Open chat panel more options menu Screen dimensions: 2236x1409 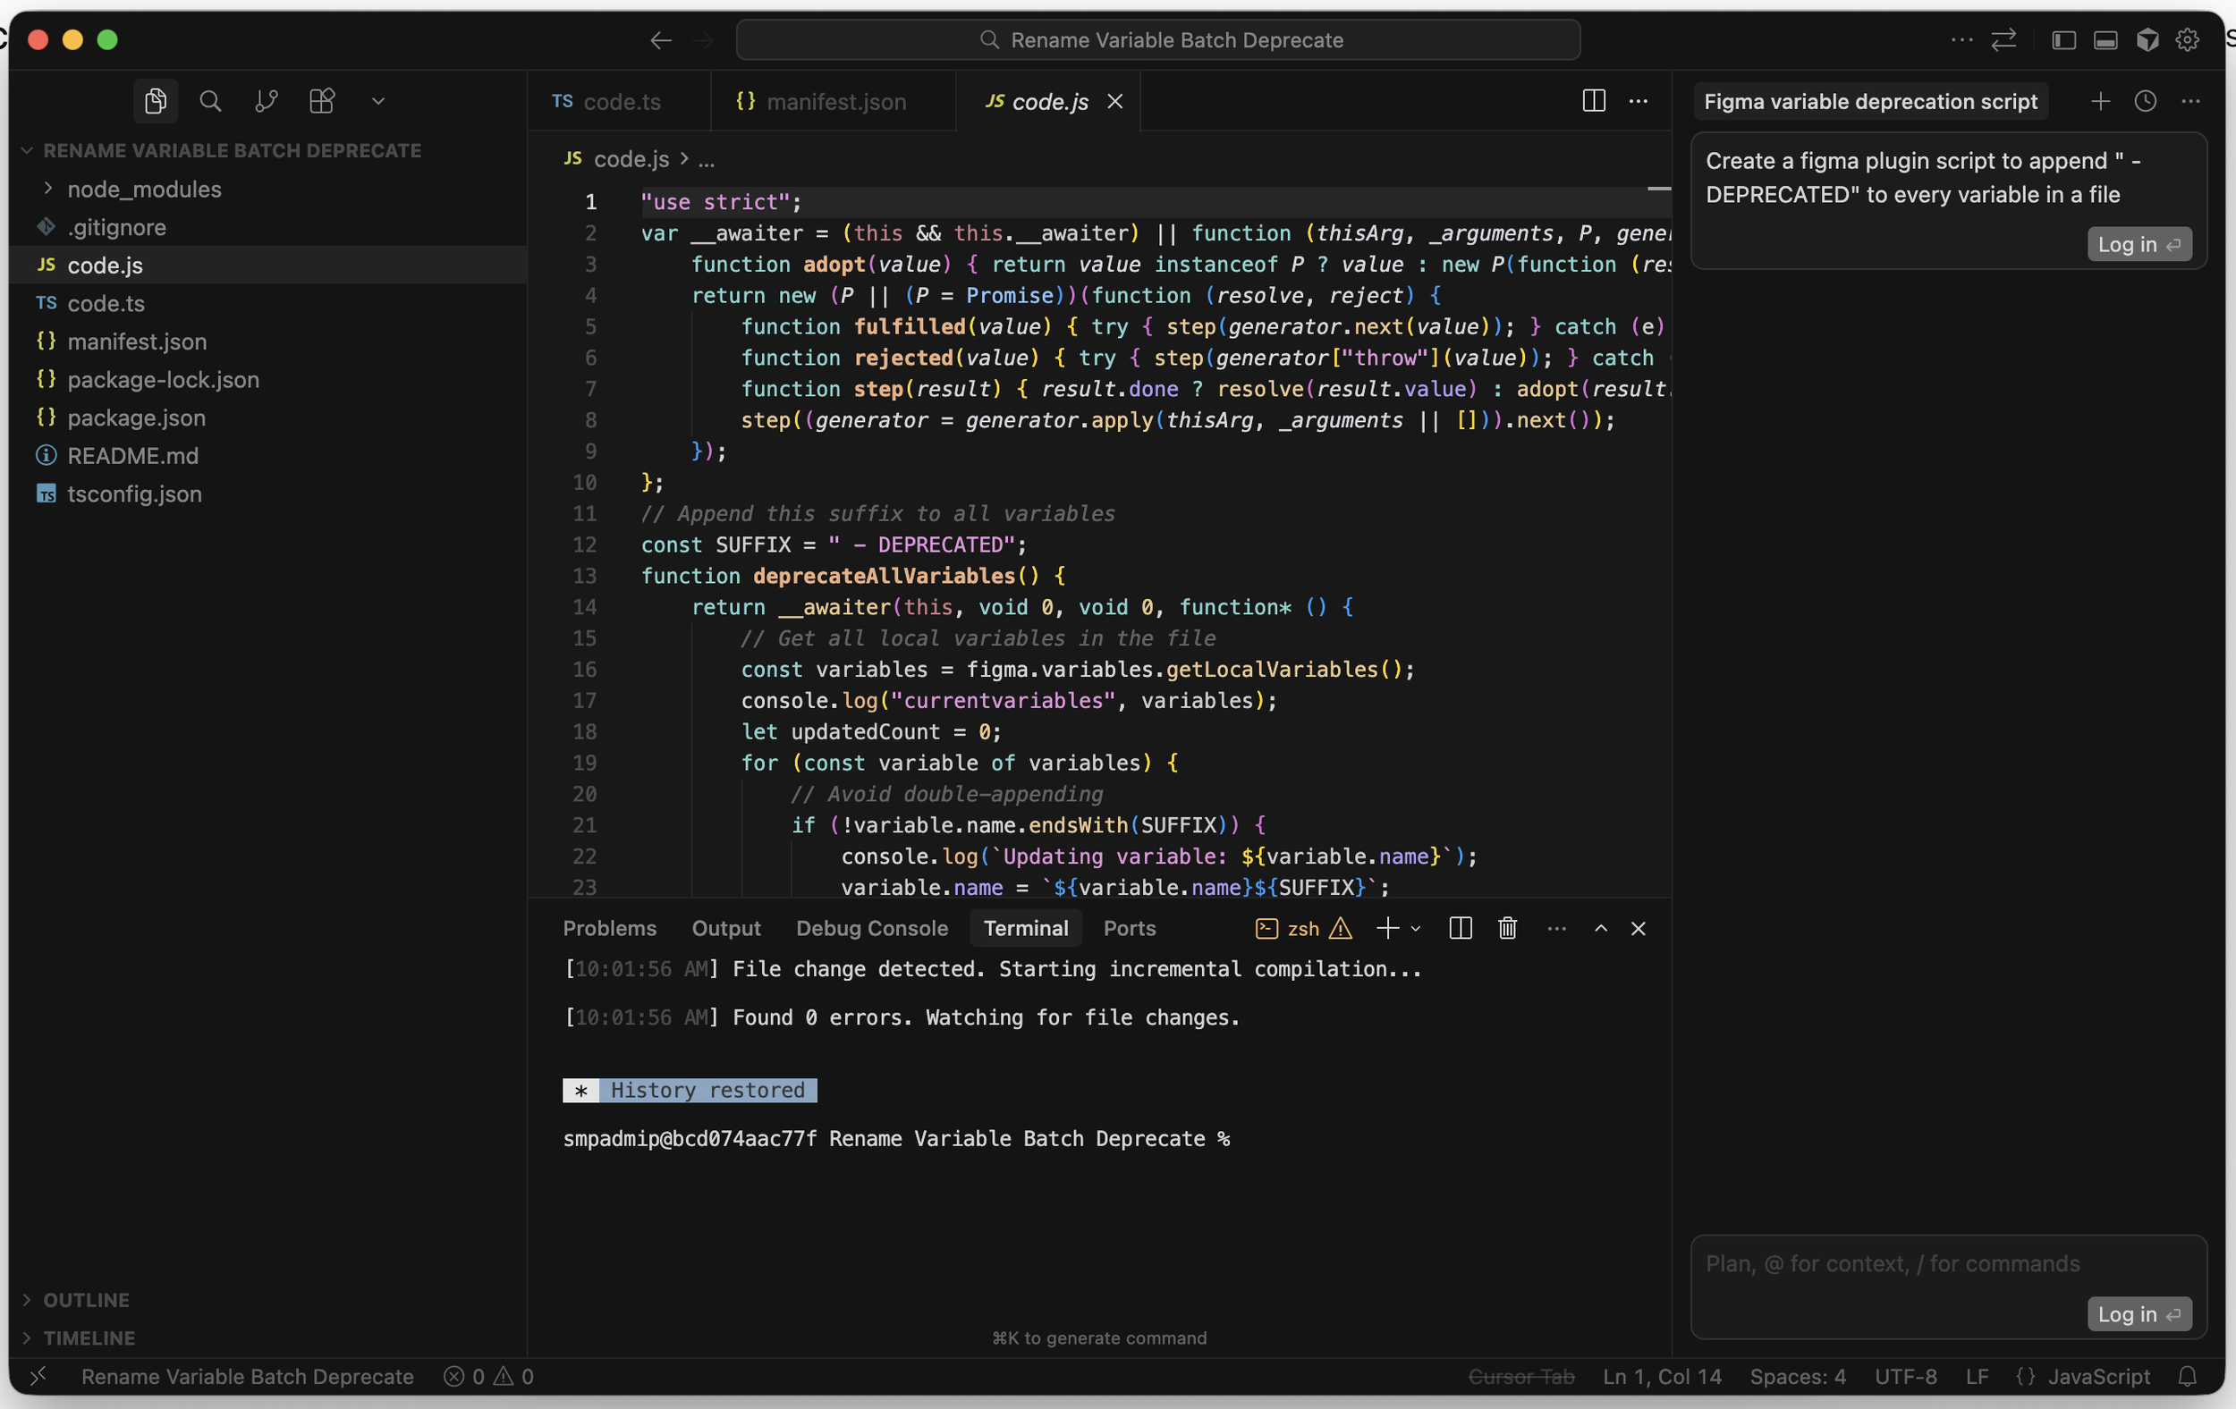pos(2190,101)
